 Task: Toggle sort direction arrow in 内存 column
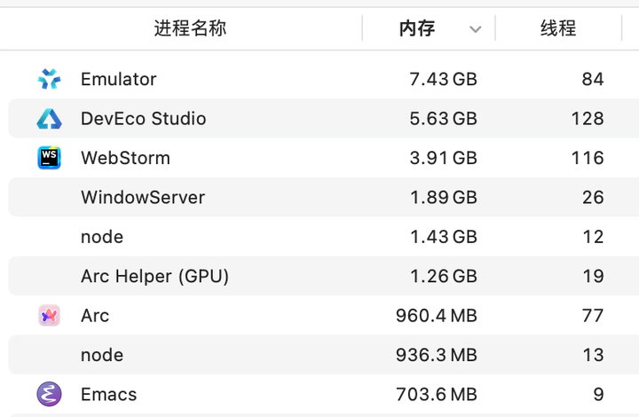476,29
